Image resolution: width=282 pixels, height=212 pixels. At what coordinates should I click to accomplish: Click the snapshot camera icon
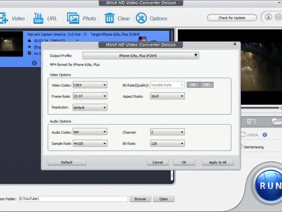pyautogui.click(x=251, y=122)
